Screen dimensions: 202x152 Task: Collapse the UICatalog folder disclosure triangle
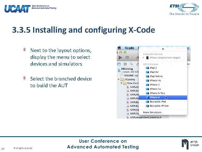pos(118,79)
